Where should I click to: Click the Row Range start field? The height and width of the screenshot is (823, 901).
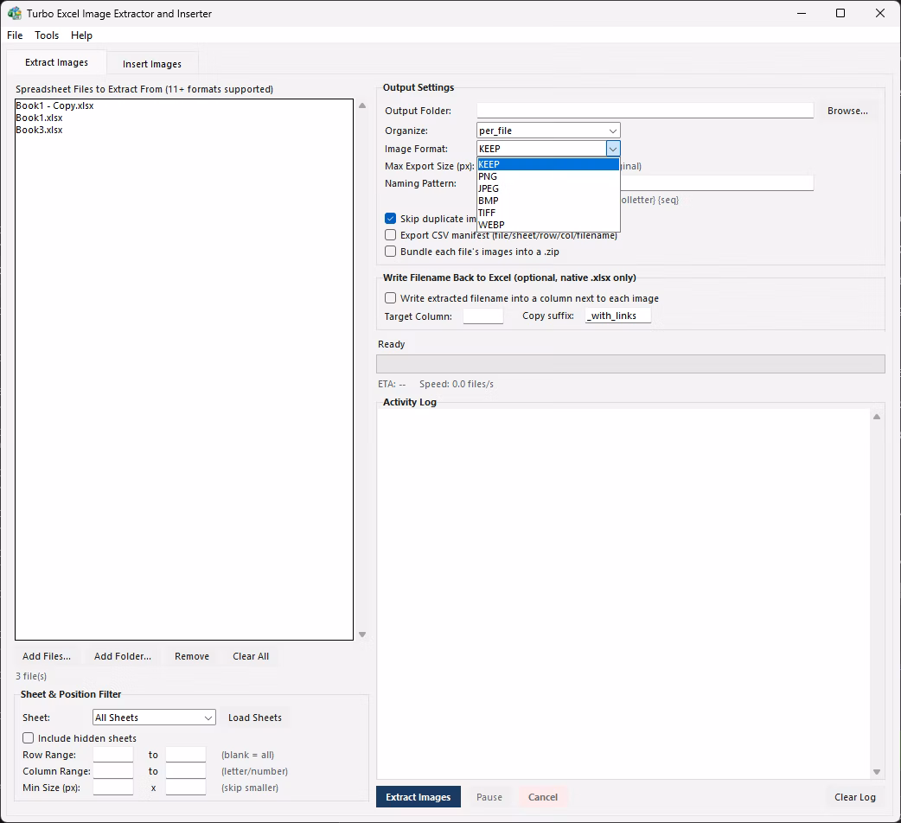pos(113,755)
